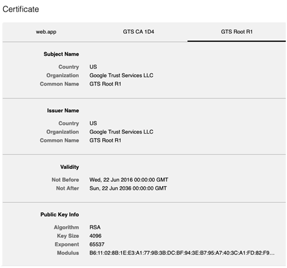Image resolution: width=287 pixels, height=268 pixels.
Task: Click the Subject Name section header
Action: [61, 54]
